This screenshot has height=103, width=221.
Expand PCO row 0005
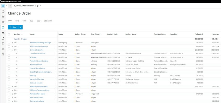(12, 90)
